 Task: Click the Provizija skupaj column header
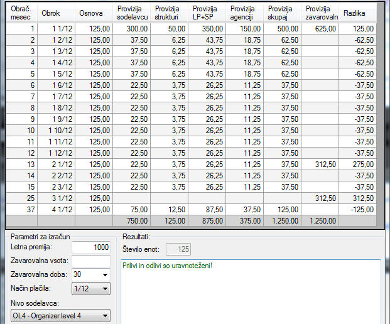click(283, 13)
